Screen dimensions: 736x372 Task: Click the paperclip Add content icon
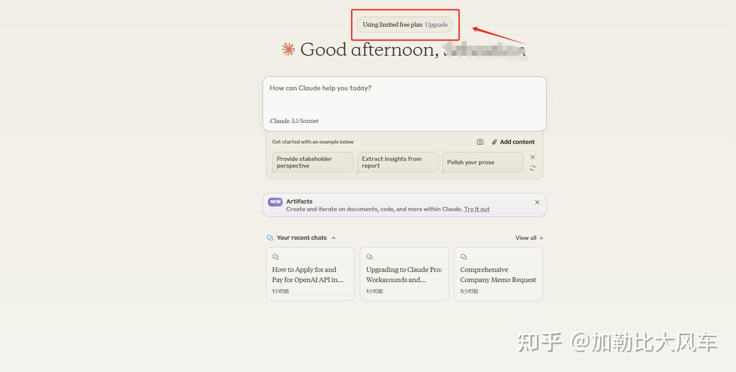pyautogui.click(x=494, y=142)
